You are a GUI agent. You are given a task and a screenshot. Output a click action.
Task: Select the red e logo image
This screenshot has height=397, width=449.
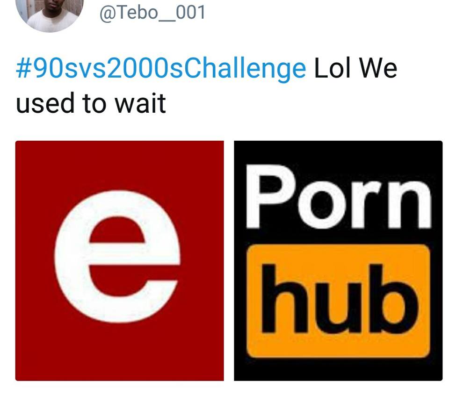click(x=119, y=260)
